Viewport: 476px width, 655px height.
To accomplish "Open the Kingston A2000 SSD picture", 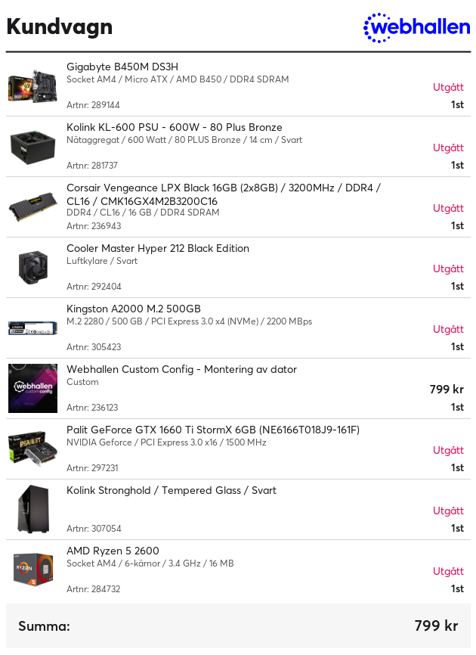I will pos(32,328).
